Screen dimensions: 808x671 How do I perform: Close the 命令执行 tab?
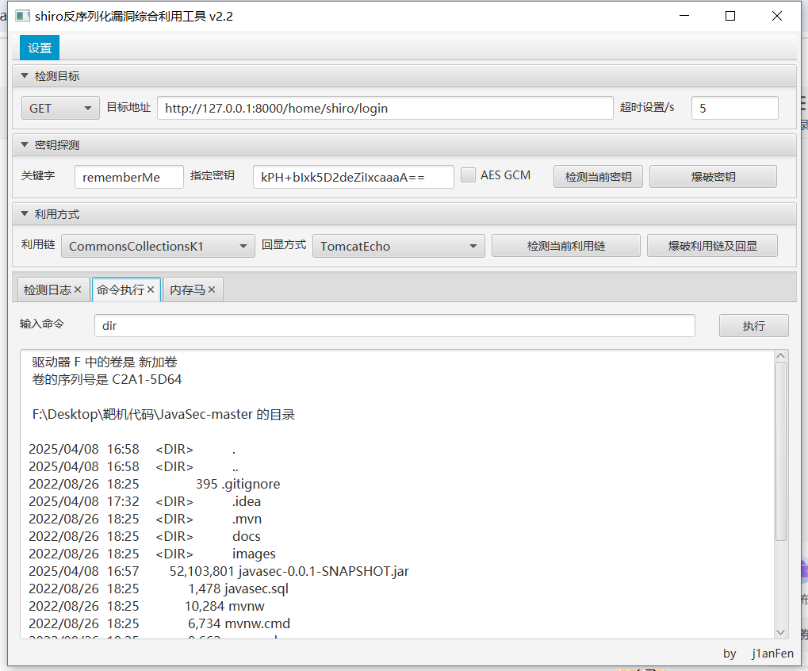coord(151,289)
